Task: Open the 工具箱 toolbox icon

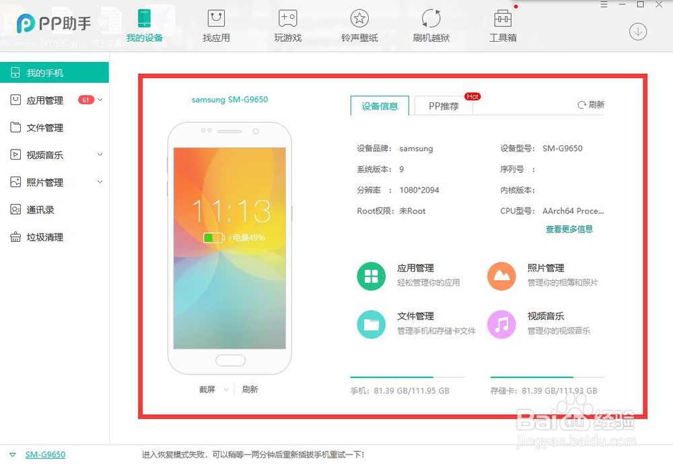Action: [x=503, y=19]
